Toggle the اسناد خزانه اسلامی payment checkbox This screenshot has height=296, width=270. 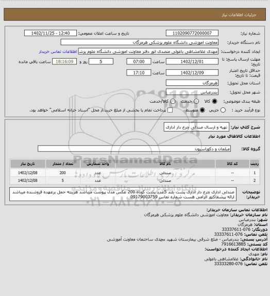pos(170,110)
